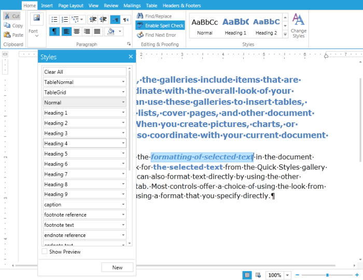
Task: Set right-to-left text direction
Action: point(125,20)
